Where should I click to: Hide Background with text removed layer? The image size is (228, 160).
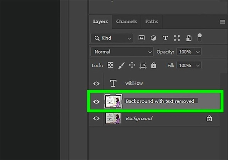[96, 102]
